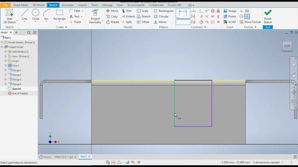
Task: Expand the Flange1 feature
Action: click(x=6, y=70)
